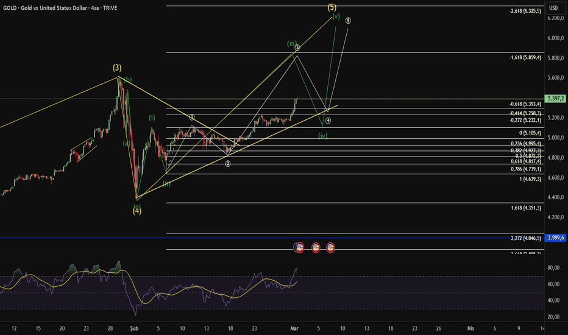This screenshot has height=335, width=568.
Task: Click the RSI axis value 80,00
Action: pos(553,267)
